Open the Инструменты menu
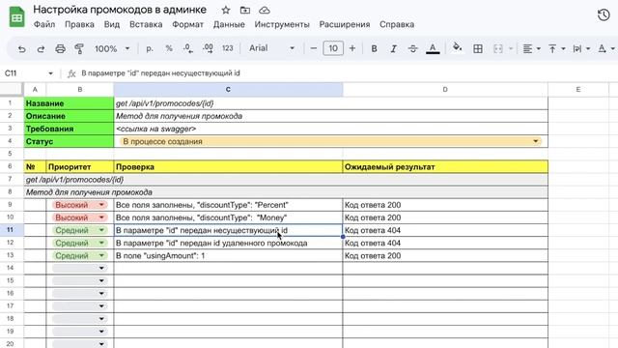The width and height of the screenshot is (618, 348). (282, 24)
